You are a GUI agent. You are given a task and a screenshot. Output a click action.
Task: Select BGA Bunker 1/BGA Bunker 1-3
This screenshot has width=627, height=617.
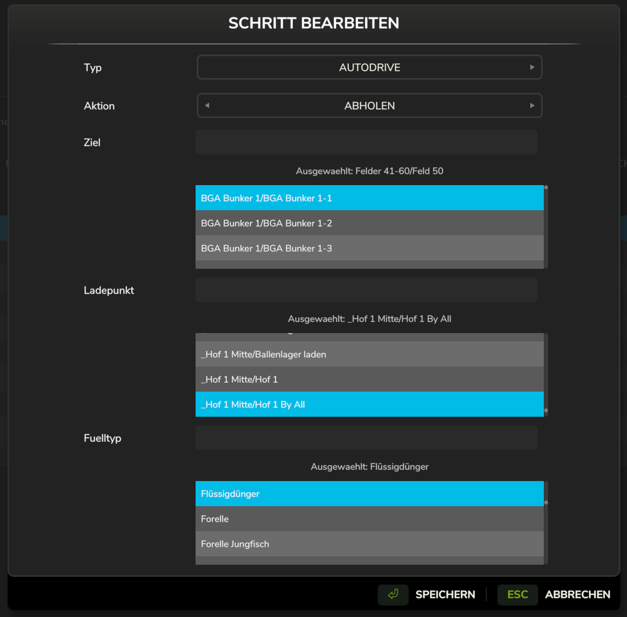click(370, 248)
